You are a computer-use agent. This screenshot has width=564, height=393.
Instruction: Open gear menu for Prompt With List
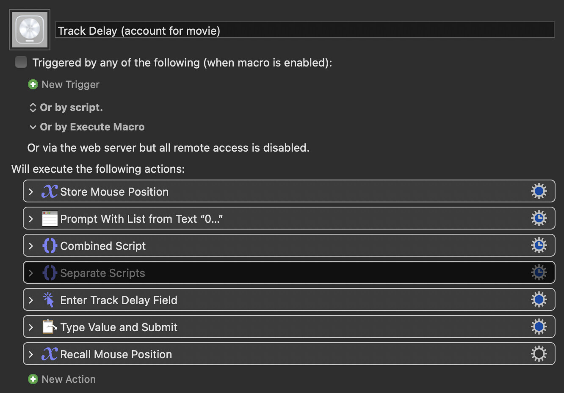point(539,219)
